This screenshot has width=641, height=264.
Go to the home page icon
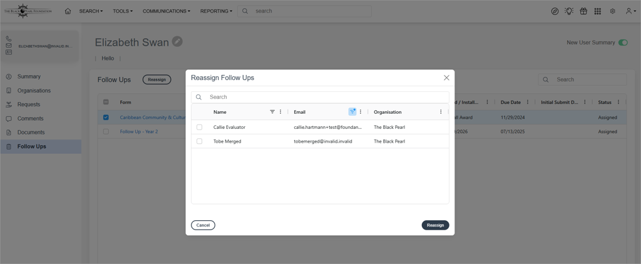coord(68,11)
